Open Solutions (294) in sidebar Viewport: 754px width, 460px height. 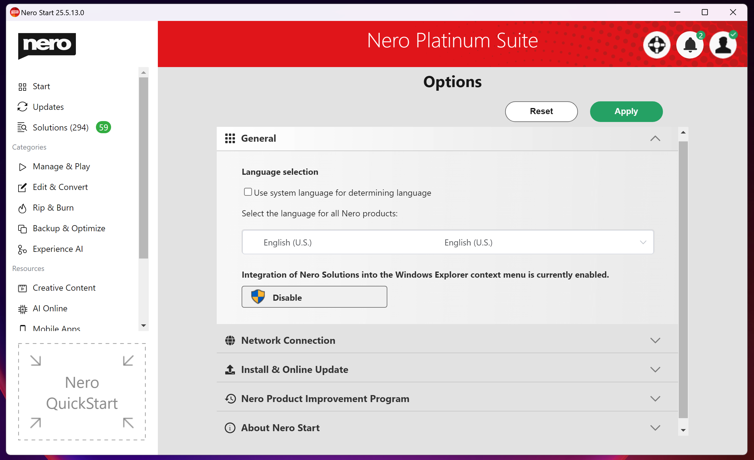[x=61, y=127]
